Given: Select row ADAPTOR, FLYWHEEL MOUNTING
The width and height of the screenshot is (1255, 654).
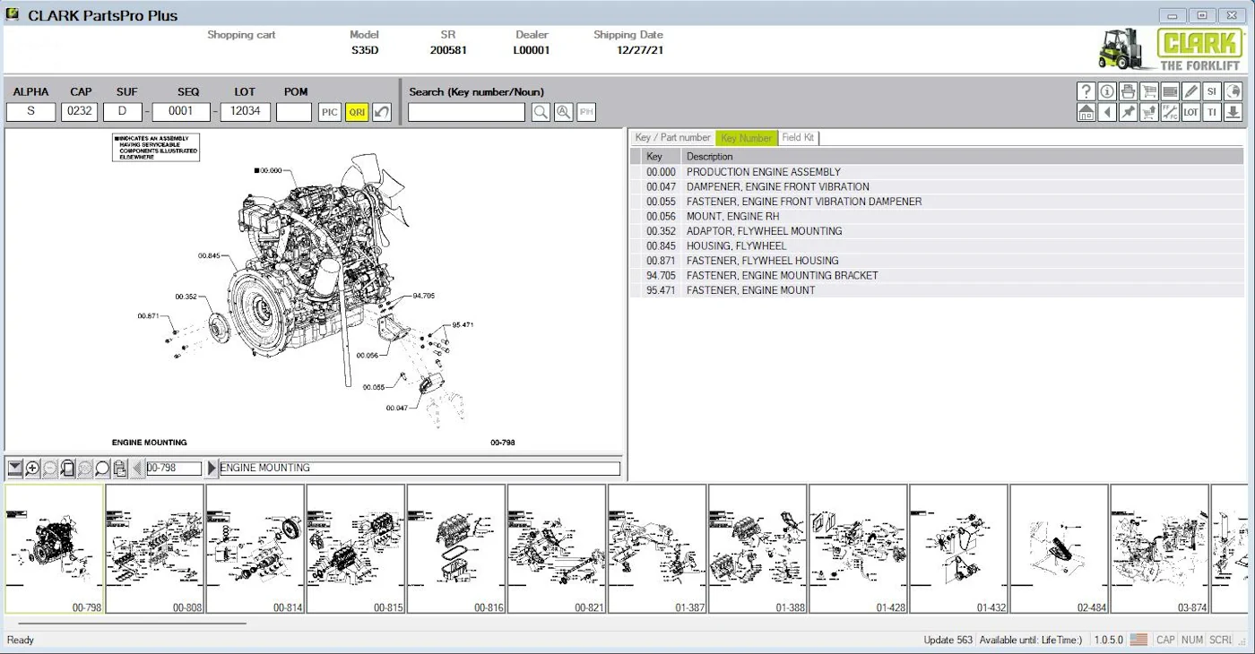Looking at the screenshot, I should (937, 231).
